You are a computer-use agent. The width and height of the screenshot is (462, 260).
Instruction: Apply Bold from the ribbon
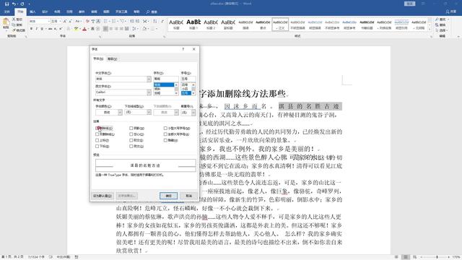(31, 29)
